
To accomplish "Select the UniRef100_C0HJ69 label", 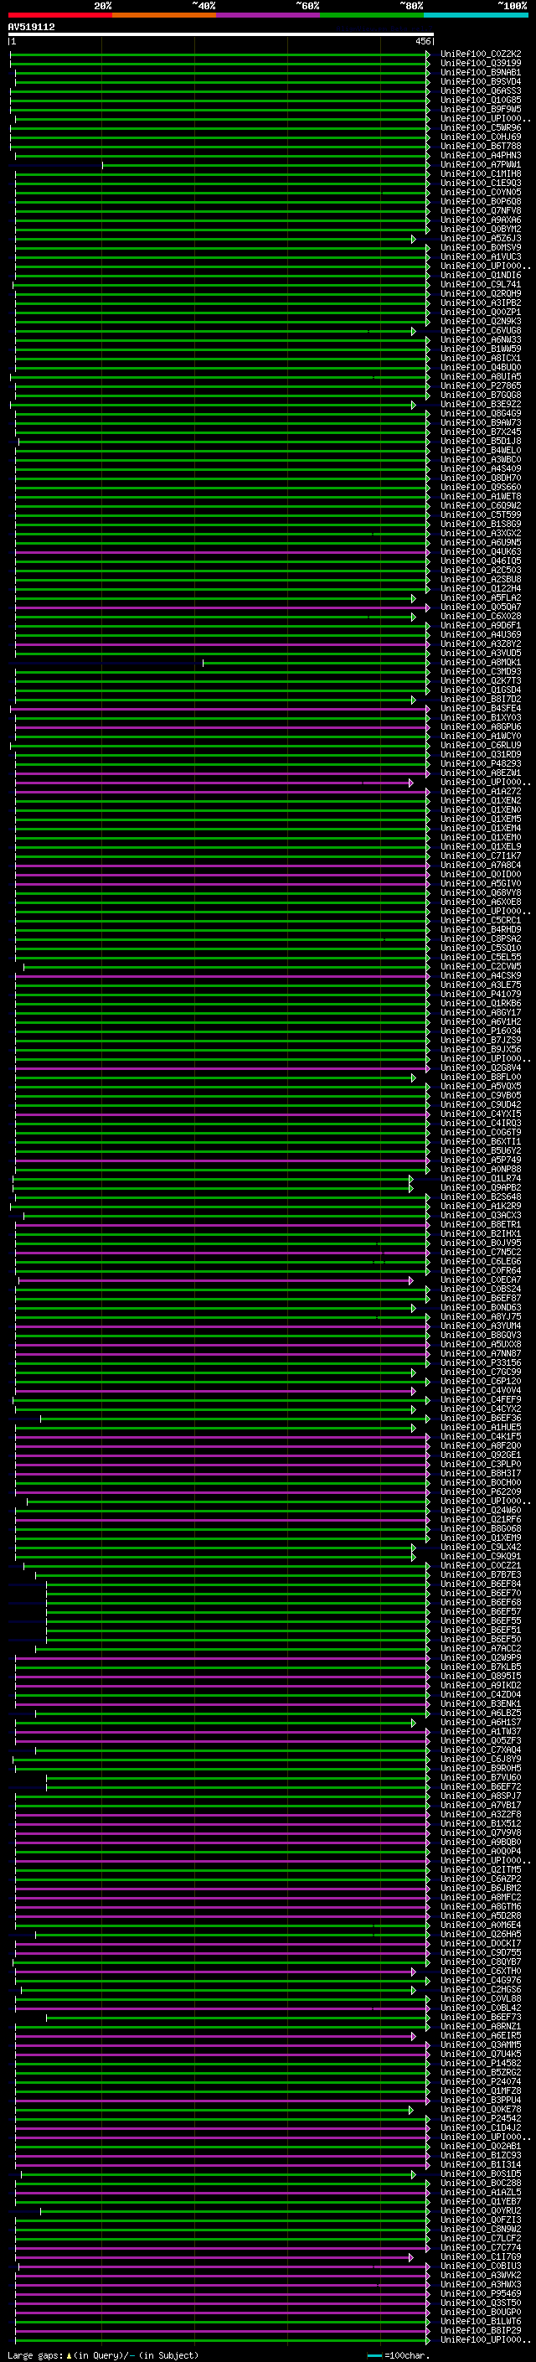I will pyautogui.click(x=481, y=137).
